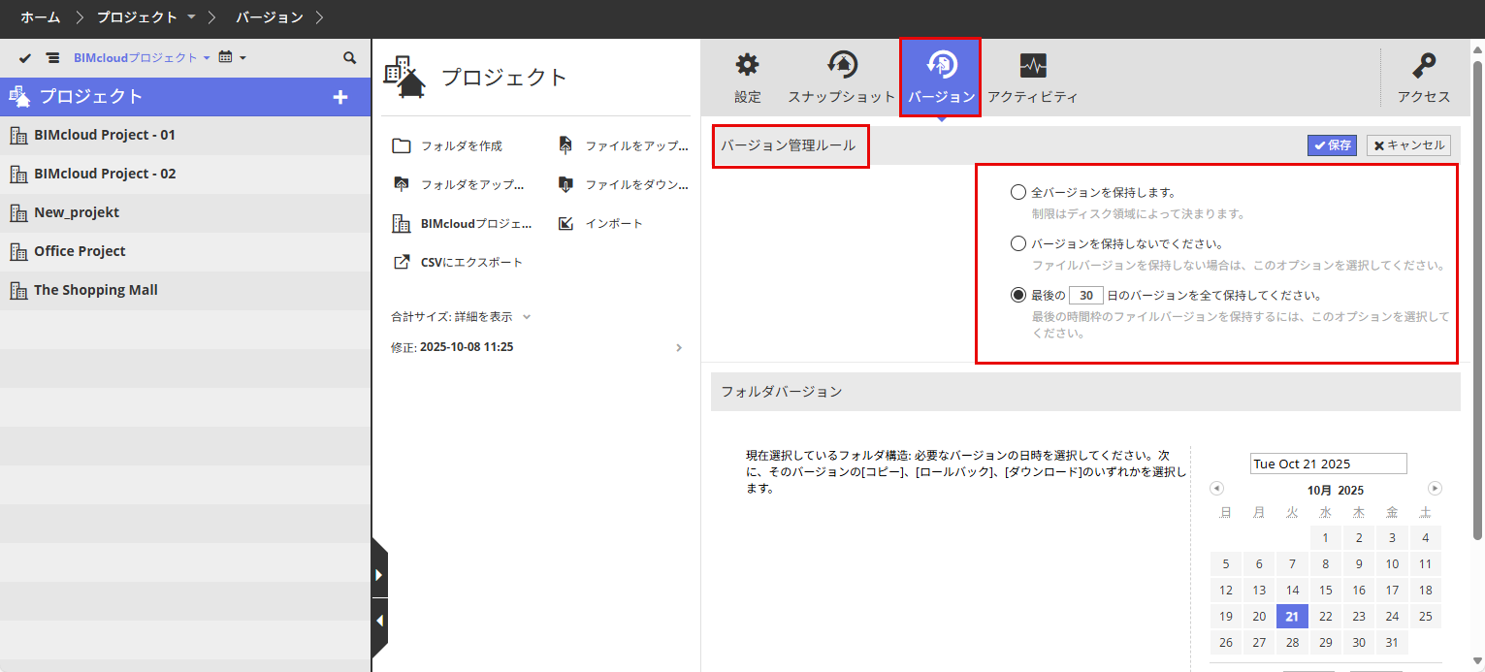
Task: Click the 保存 save button
Action: pos(1332,145)
